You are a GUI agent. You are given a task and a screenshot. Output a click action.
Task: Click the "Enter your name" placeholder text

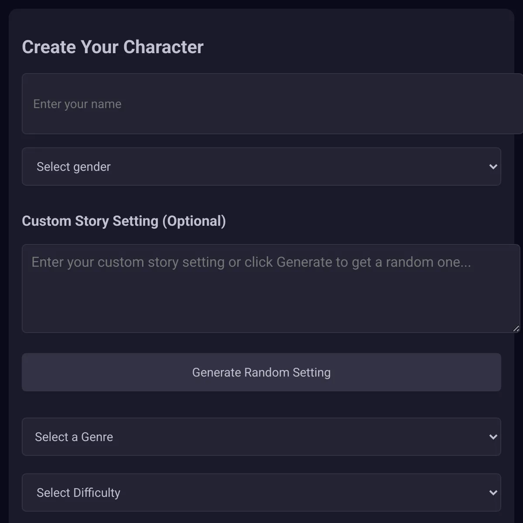coord(78,104)
